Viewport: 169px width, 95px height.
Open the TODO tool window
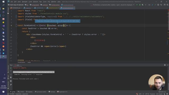coord(21,92)
